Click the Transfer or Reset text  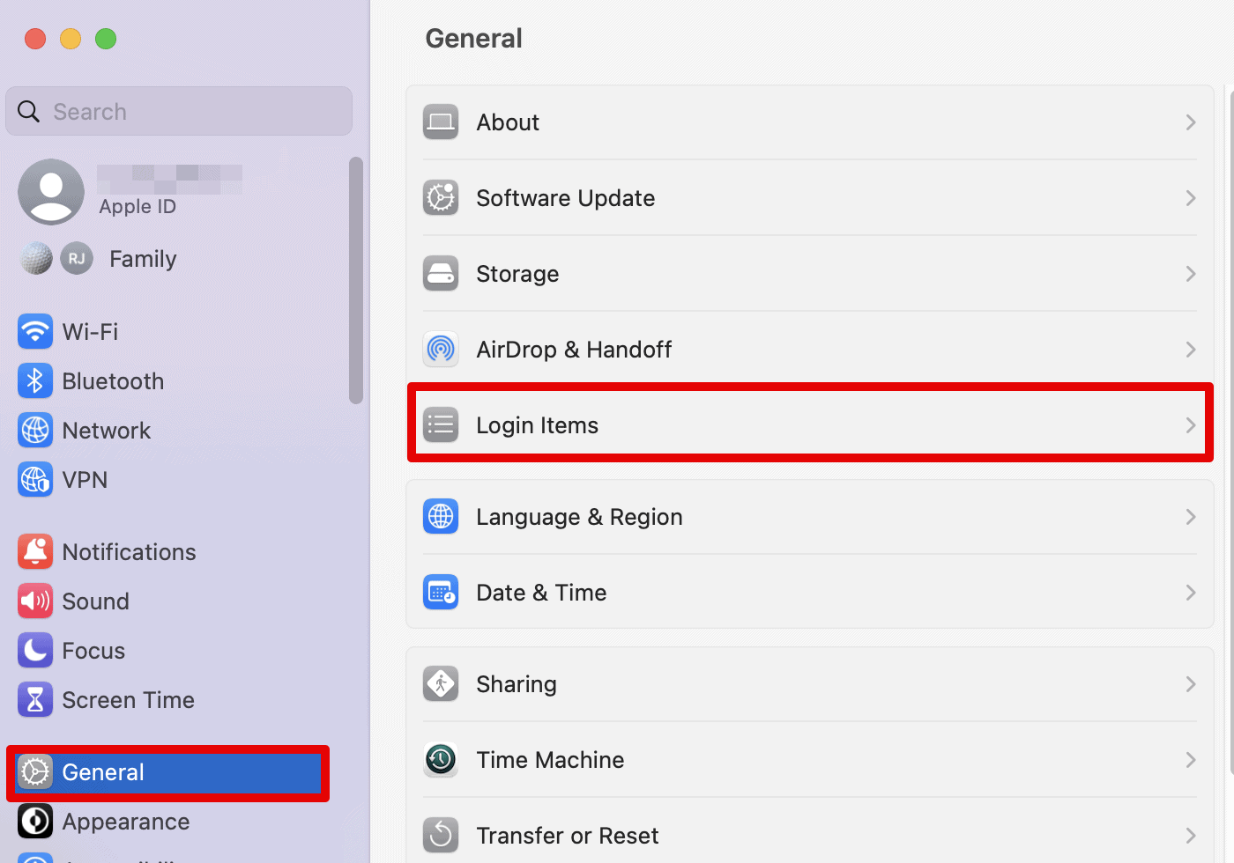pyautogui.click(x=568, y=836)
